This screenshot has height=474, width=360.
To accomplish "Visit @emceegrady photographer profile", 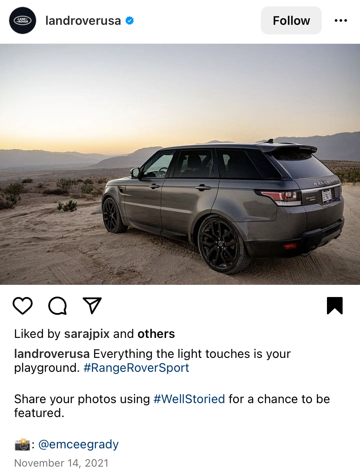I will tap(79, 444).
